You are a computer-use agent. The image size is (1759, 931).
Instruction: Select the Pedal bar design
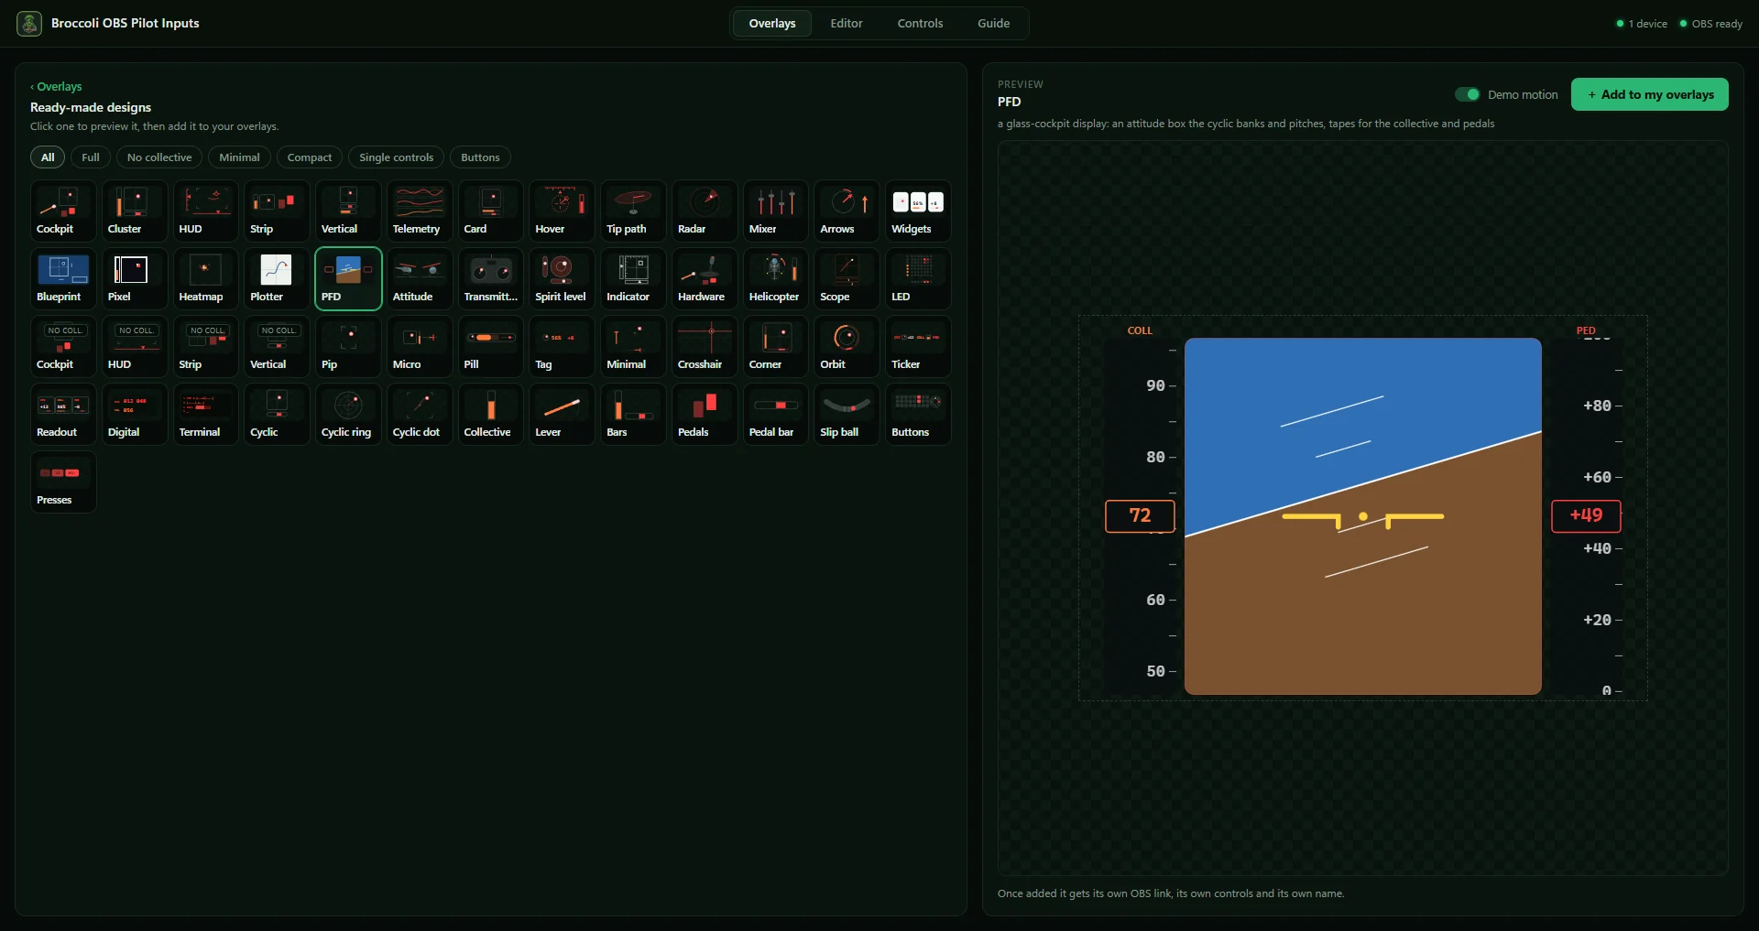coord(776,415)
